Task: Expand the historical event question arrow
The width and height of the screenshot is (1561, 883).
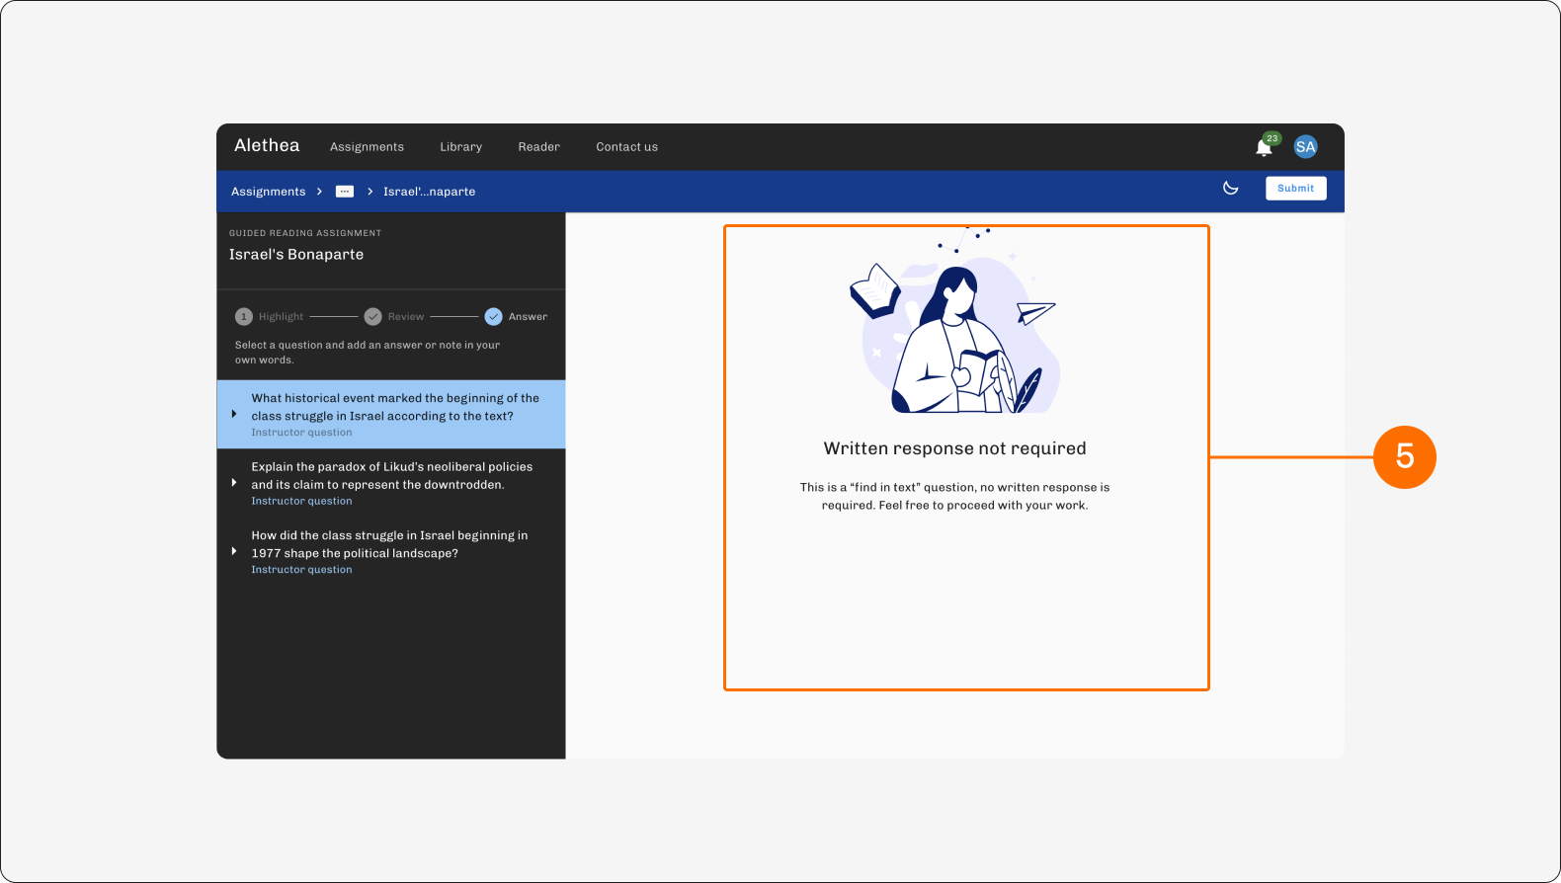Action: [234, 415]
